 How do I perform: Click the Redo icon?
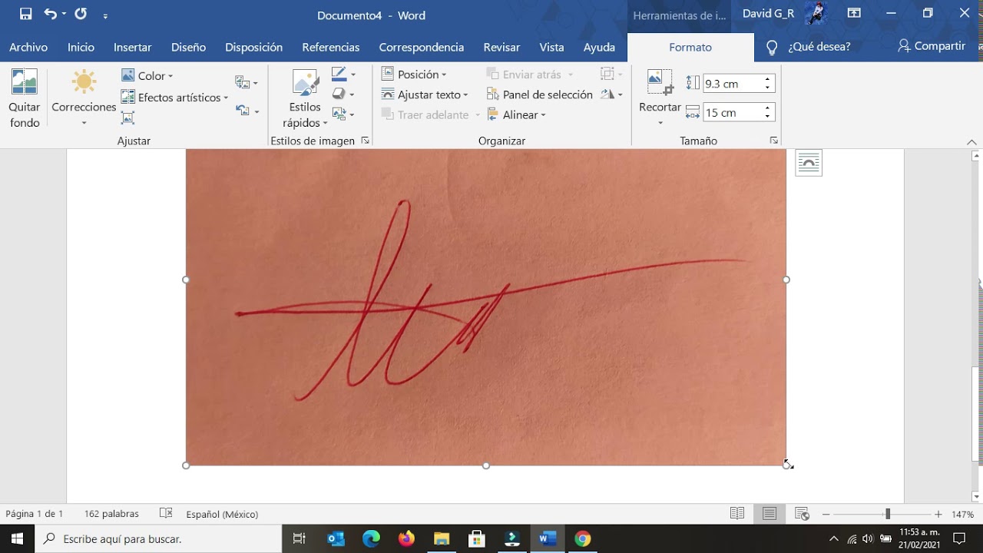click(81, 14)
